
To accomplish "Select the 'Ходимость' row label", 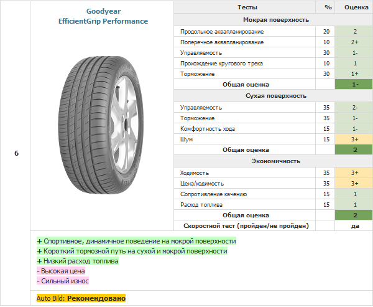I will pos(195,173).
